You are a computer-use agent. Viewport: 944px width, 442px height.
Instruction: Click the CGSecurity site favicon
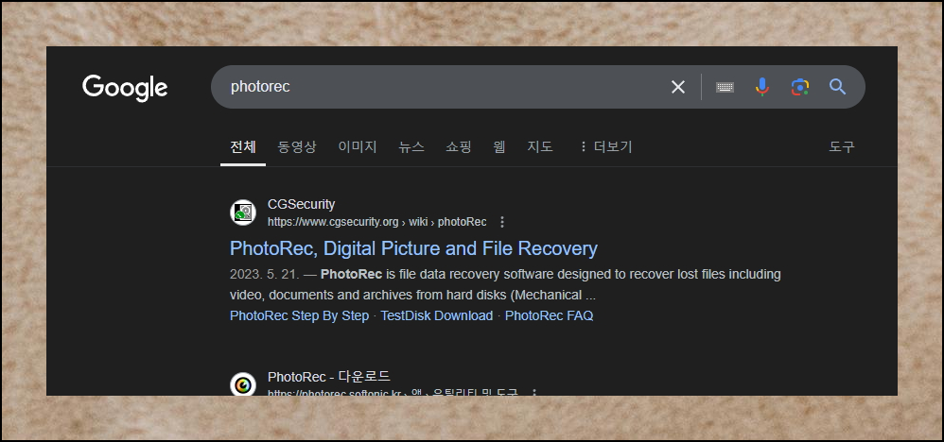point(243,212)
